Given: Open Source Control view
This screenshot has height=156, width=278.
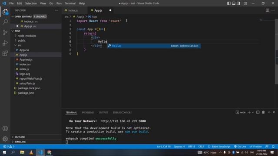Looking at the screenshot, I should [5, 32].
